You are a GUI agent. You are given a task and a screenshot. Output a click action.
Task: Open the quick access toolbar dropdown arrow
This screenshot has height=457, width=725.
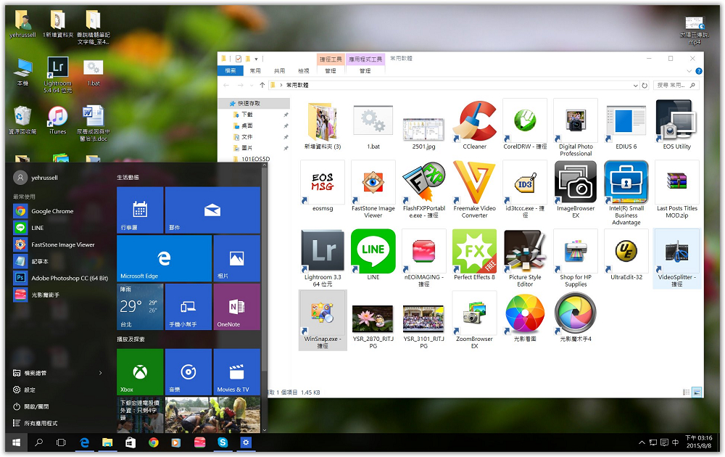tap(256, 59)
